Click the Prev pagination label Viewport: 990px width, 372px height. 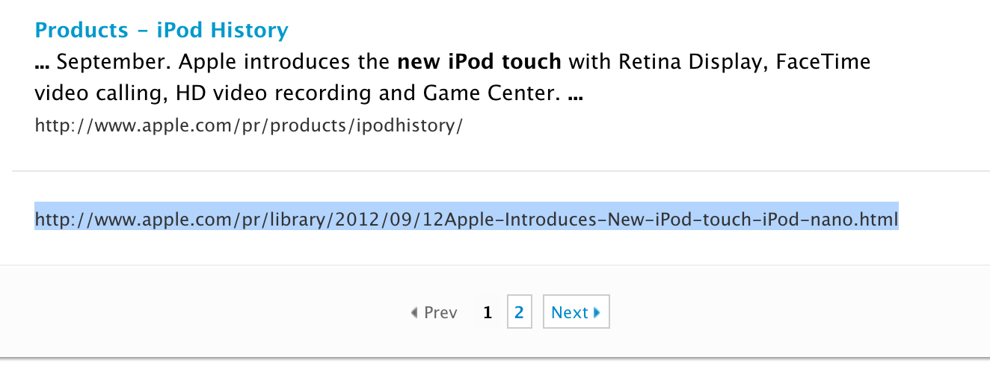click(440, 313)
